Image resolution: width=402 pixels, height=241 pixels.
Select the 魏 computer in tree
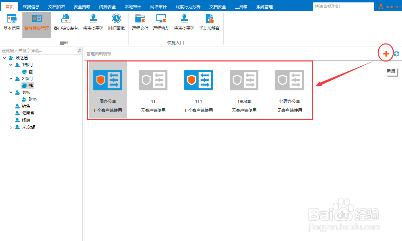coord(31,85)
